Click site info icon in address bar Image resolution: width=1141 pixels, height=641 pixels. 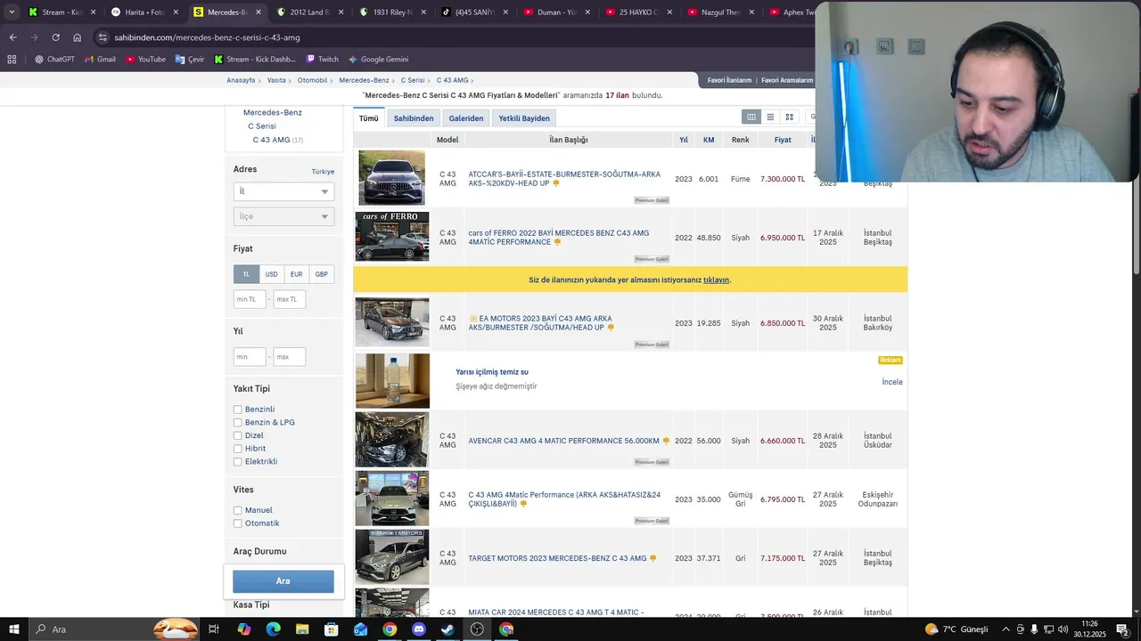coord(103,37)
